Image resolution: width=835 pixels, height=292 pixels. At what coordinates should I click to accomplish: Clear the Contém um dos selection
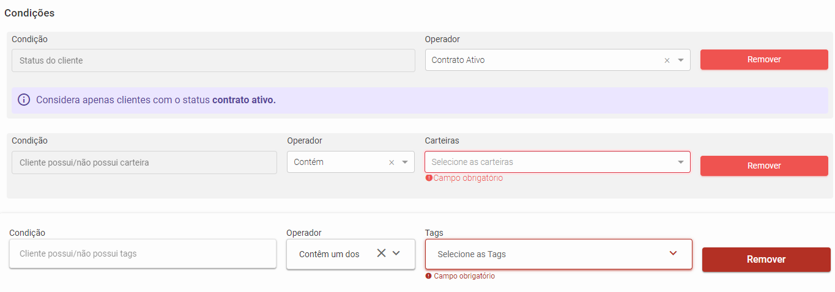[x=381, y=253]
